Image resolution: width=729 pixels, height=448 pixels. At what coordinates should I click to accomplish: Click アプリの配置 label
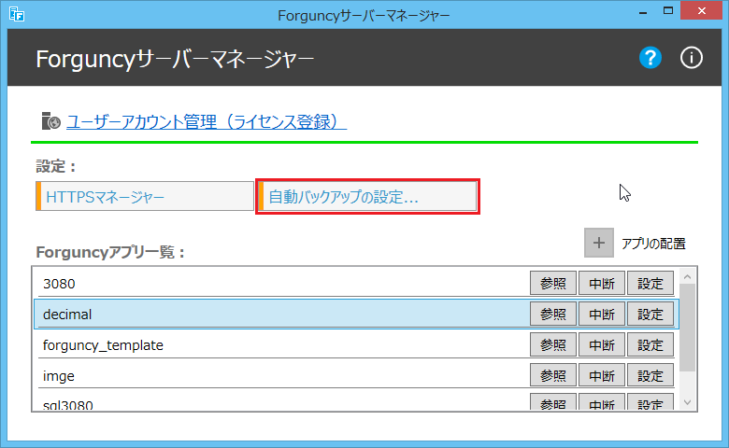[653, 244]
